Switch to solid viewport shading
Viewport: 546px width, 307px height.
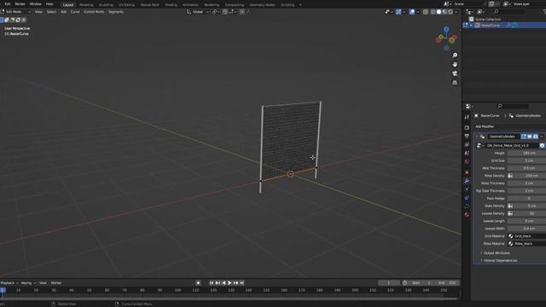click(439, 12)
